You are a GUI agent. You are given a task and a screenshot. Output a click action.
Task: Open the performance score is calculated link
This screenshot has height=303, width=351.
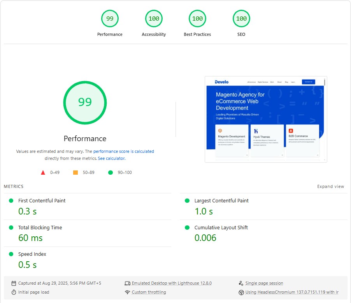(123, 151)
